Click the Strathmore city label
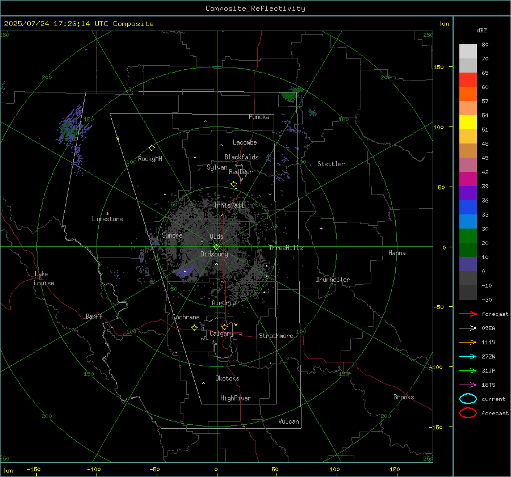Screen dimensions: 511x477 [x=276, y=336]
